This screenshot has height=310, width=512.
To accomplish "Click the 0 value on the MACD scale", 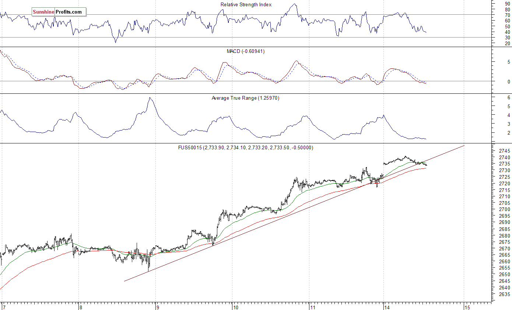I will [x=509, y=82].
